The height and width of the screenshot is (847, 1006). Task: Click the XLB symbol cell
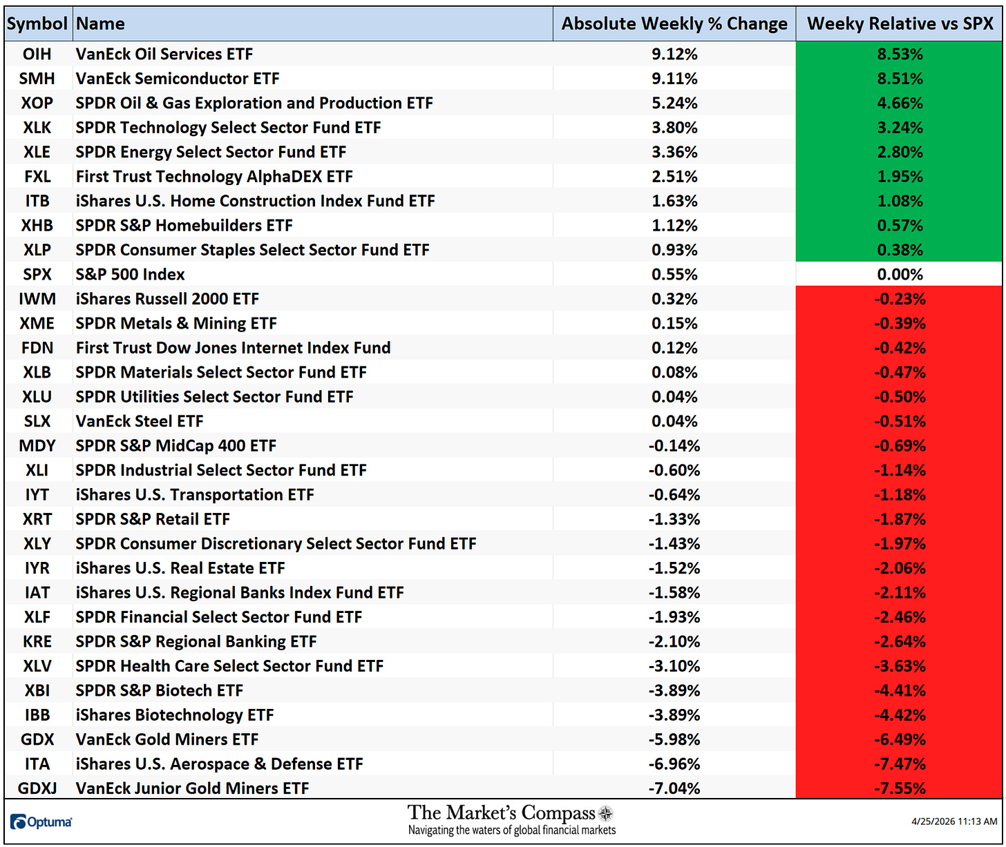click(x=37, y=373)
